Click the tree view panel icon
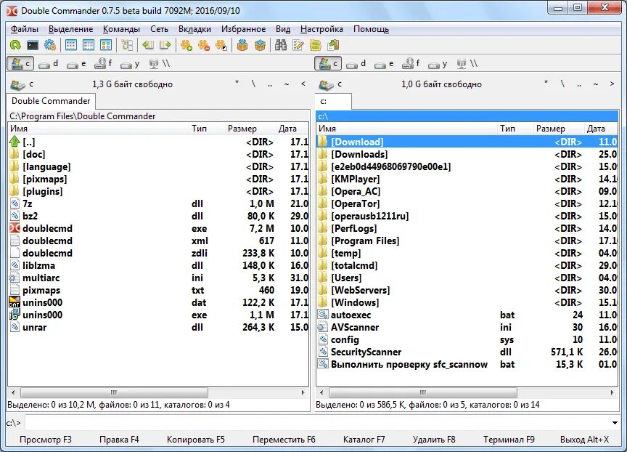This screenshot has width=627, height=452. (x=127, y=45)
